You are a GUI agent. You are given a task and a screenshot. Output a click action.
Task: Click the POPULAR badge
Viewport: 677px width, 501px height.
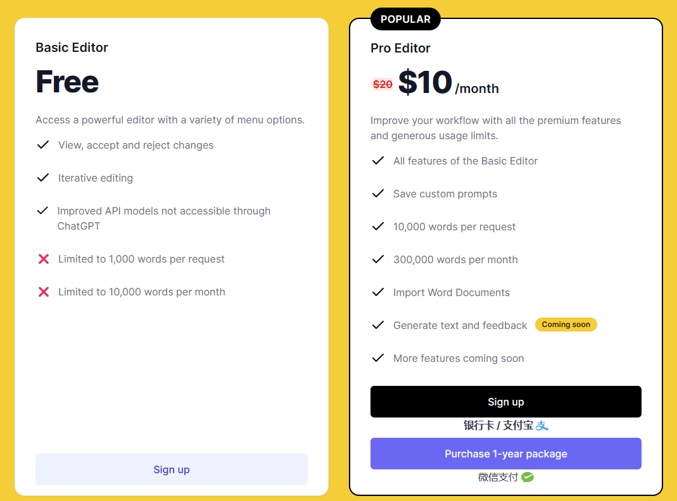point(405,20)
